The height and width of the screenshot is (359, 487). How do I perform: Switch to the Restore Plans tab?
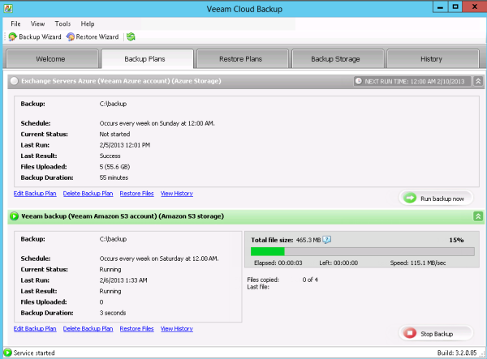(242, 59)
